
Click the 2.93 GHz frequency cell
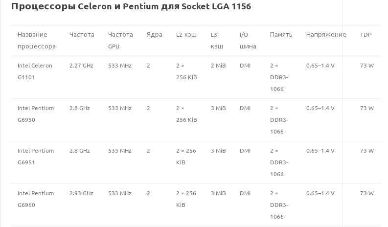[81, 193]
